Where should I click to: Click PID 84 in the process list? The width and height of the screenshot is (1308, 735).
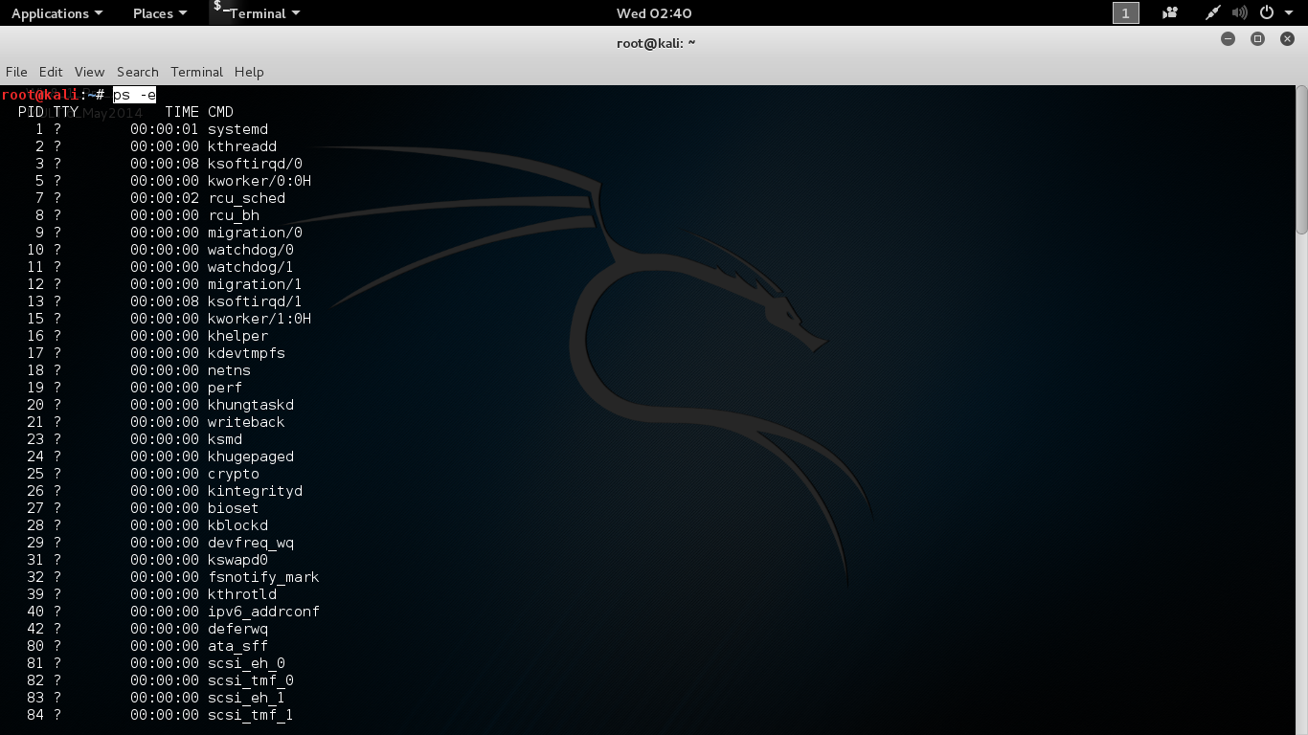tap(35, 715)
